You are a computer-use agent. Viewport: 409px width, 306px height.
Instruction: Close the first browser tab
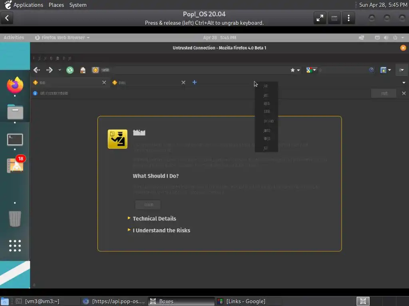104,82
